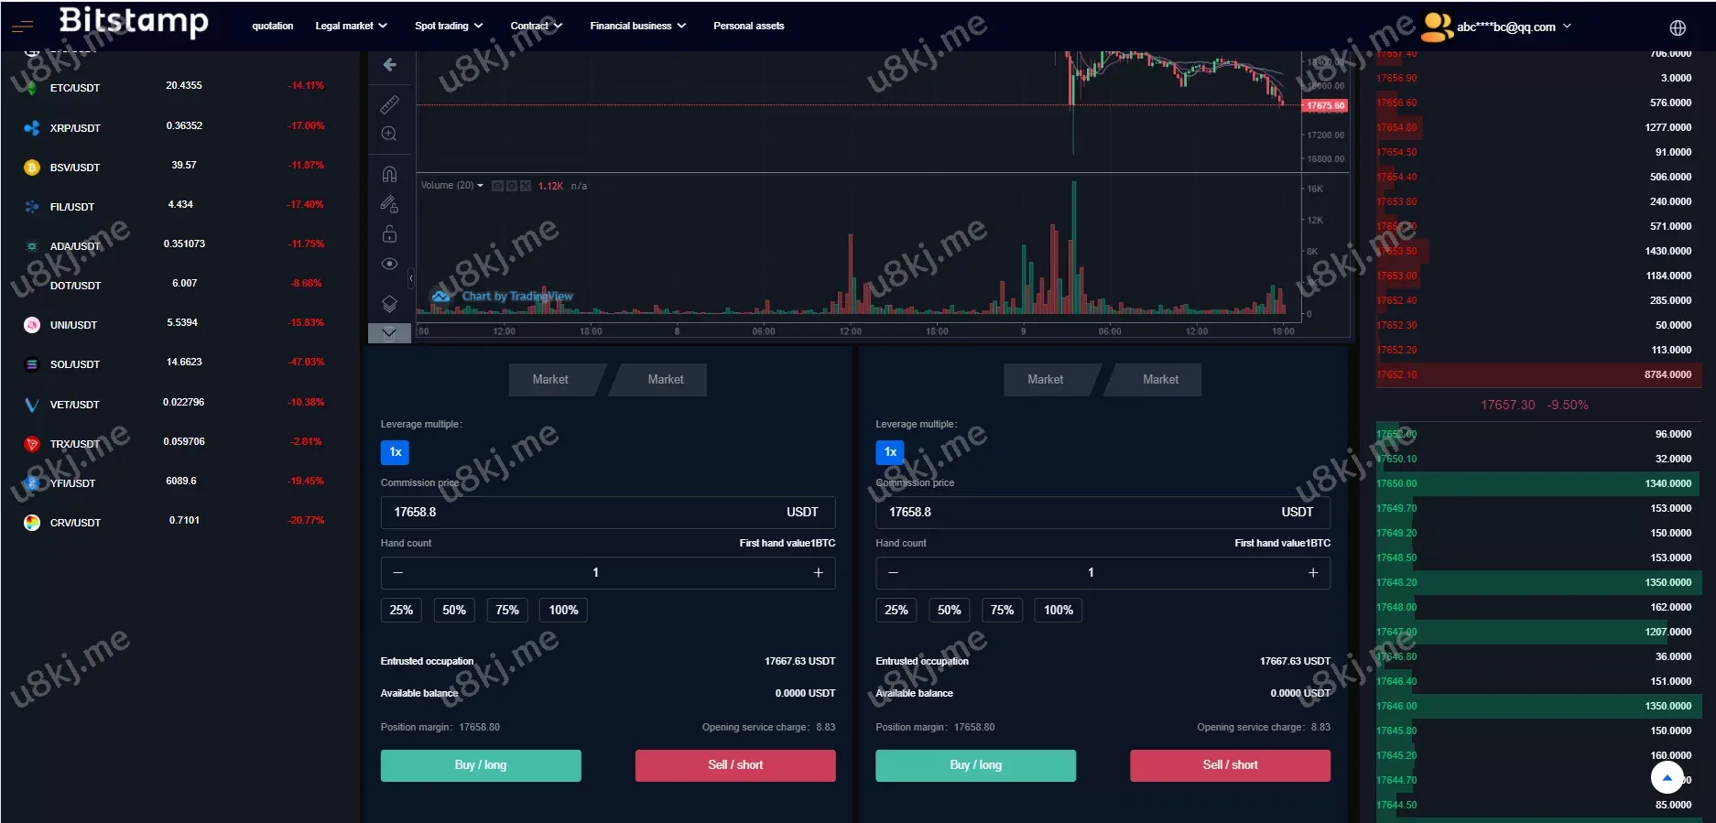This screenshot has width=1716, height=823.
Task: Enable magnet mode in chart toolbar
Action: point(389,174)
